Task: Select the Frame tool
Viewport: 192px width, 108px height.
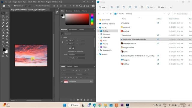Action: point(7,19)
